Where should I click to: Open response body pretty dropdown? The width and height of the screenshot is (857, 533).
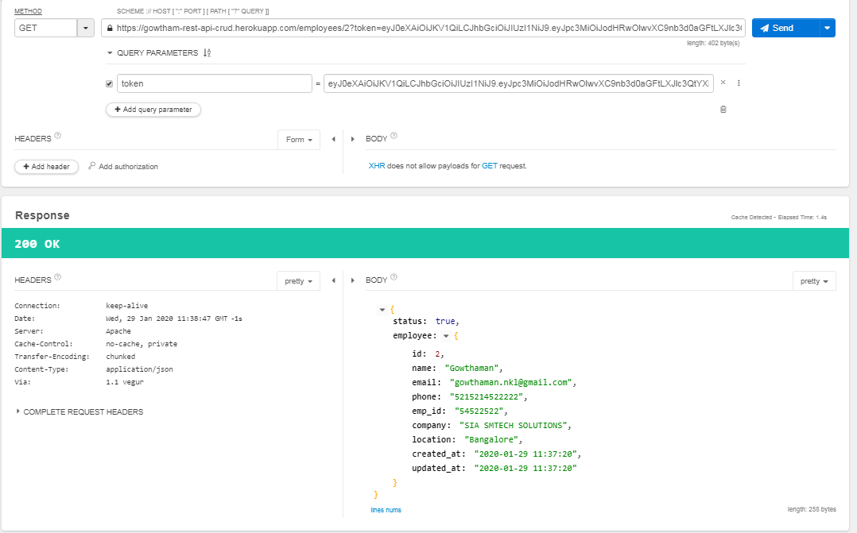814,280
